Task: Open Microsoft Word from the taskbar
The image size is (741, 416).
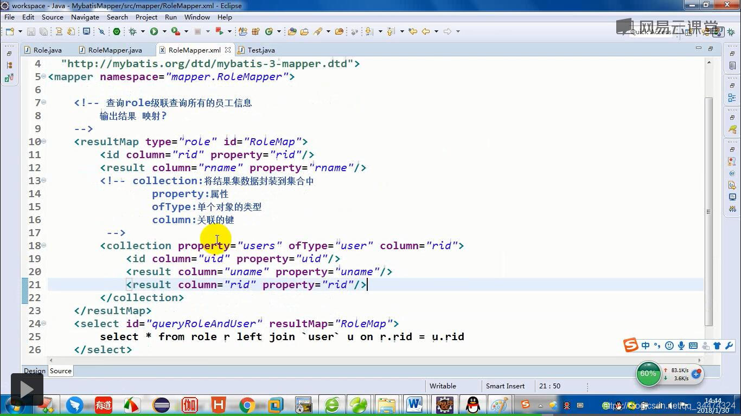Action: [x=415, y=405]
